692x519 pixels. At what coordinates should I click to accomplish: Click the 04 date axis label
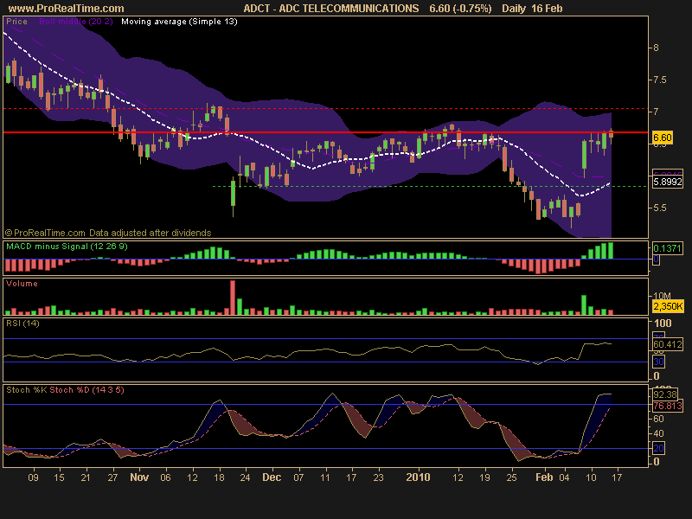565,477
